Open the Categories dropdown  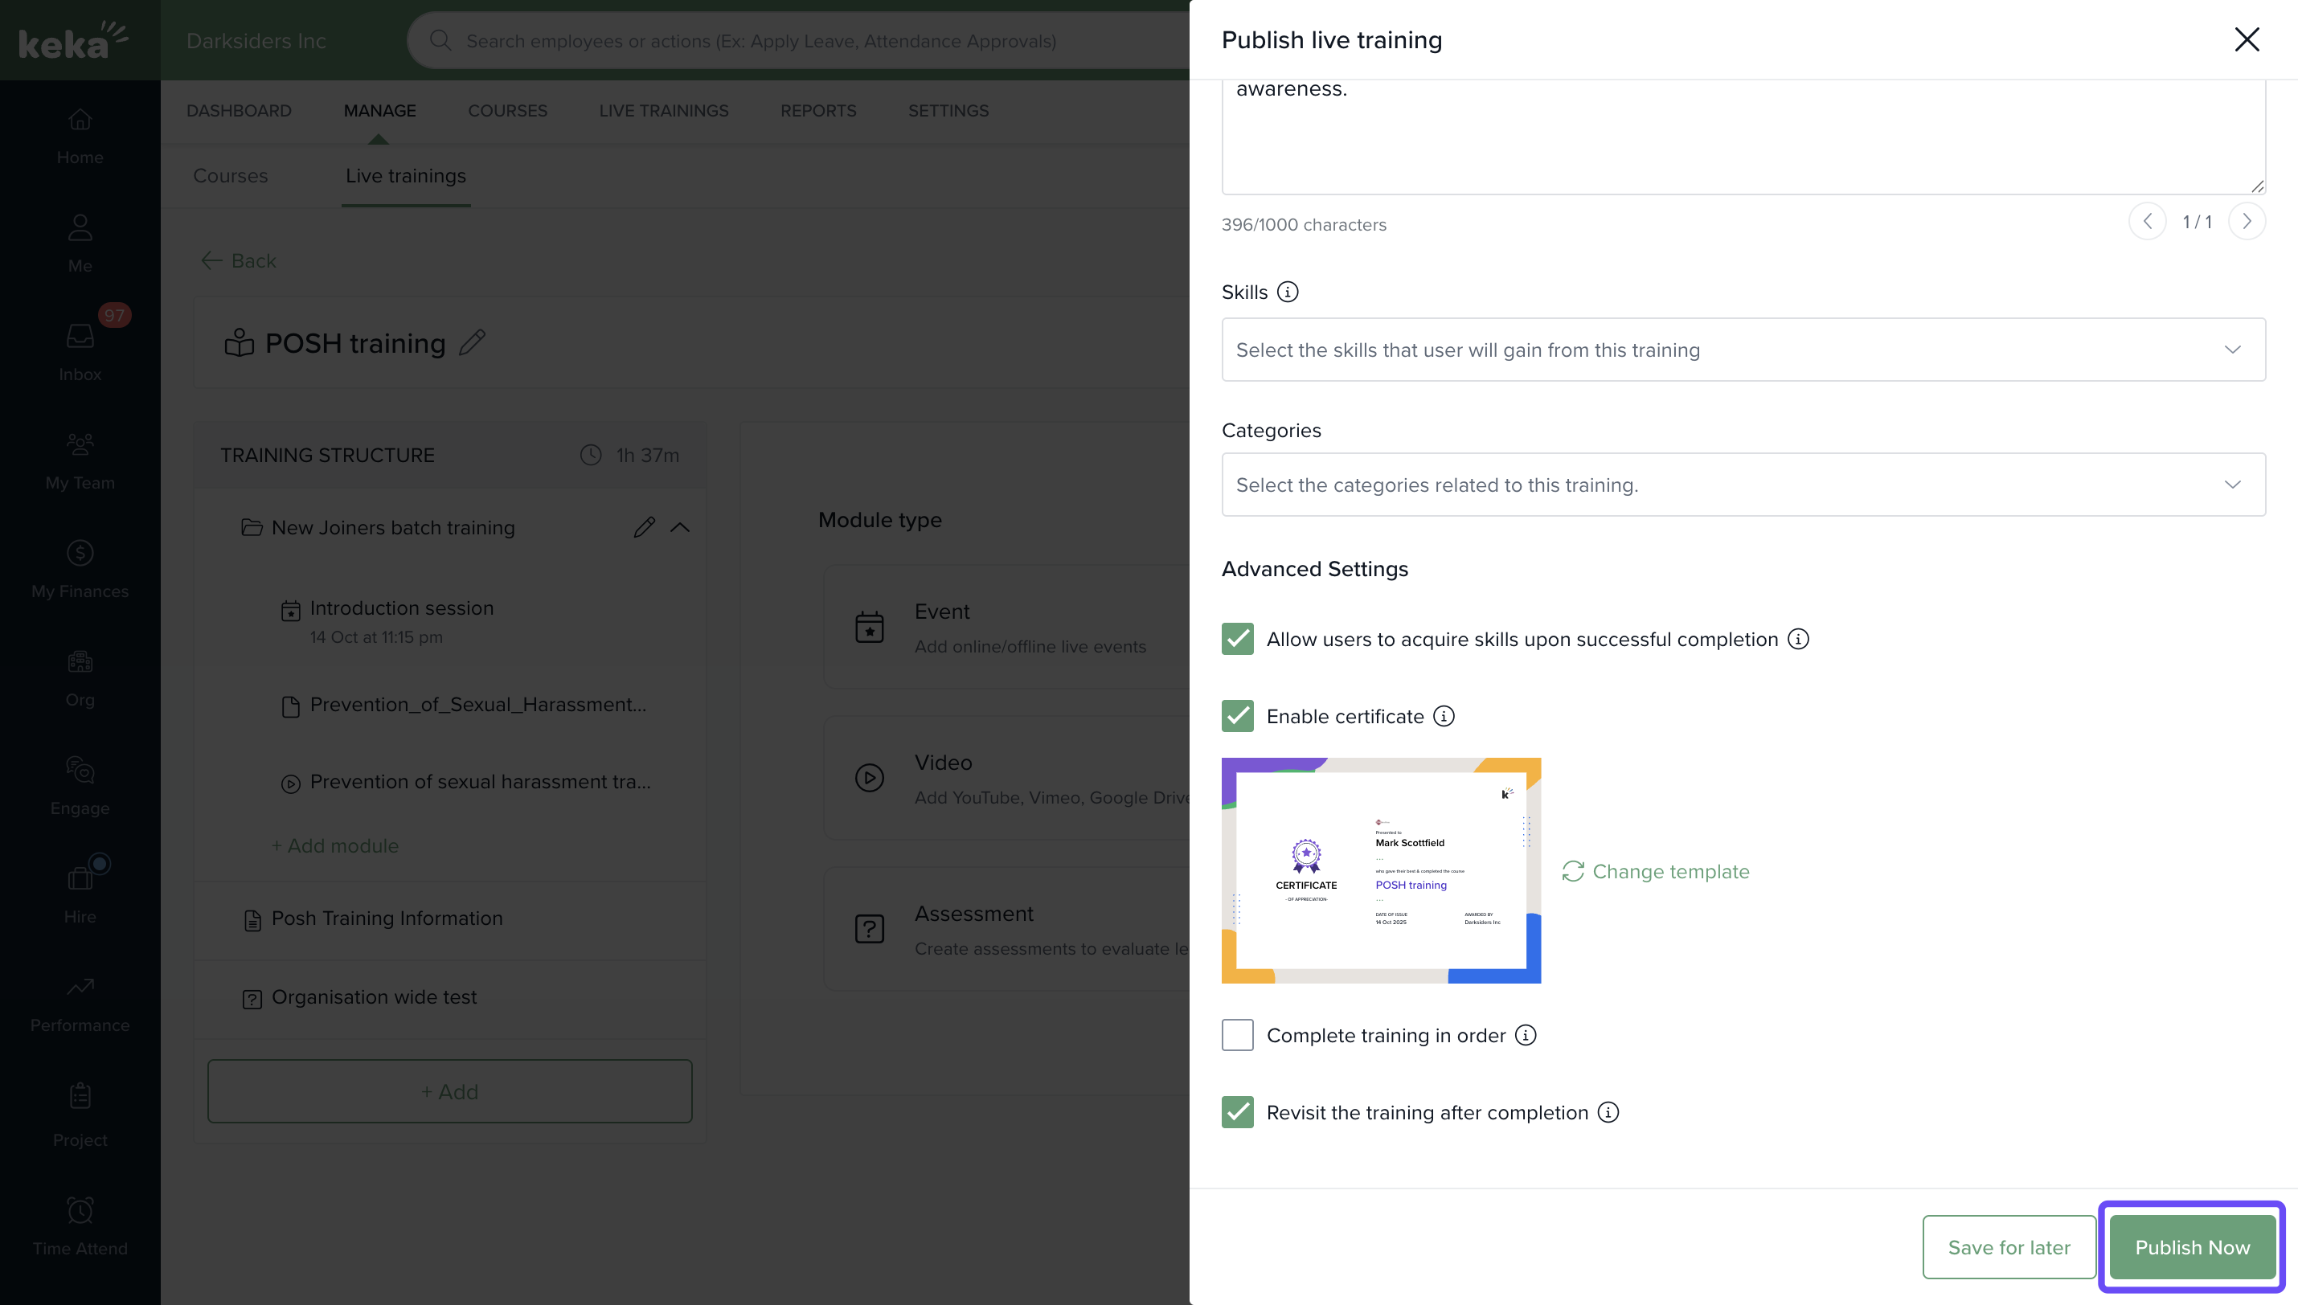coord(1743,485)
